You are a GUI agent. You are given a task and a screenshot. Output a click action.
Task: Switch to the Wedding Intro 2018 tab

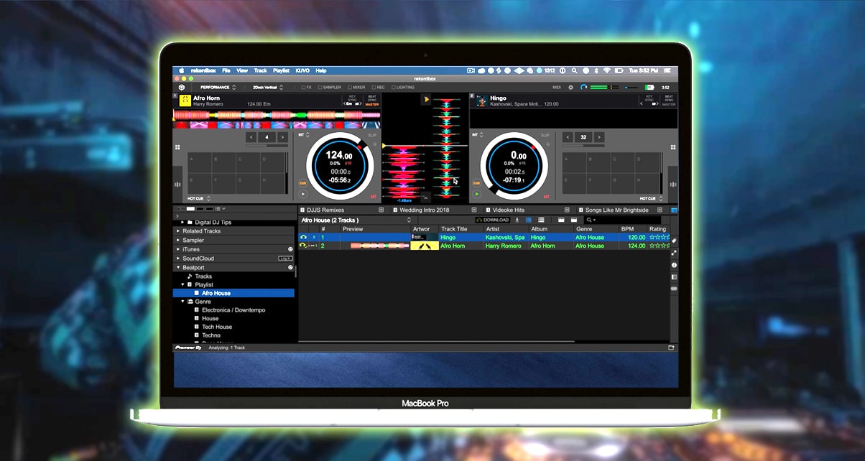(x=420, y=210)
